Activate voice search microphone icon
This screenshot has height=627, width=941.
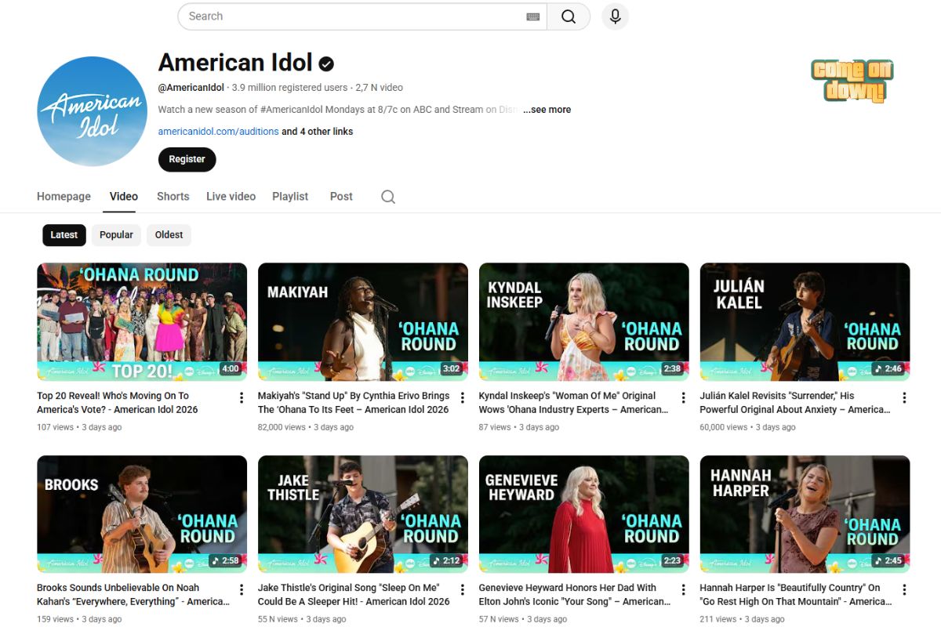coord(615,16)
